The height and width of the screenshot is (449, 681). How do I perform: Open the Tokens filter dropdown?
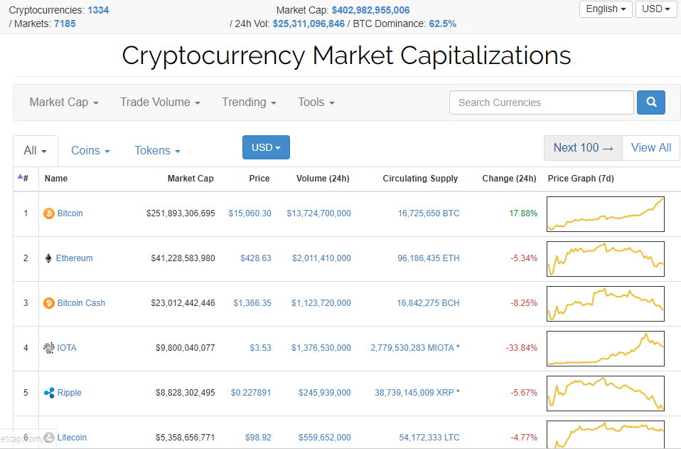(x=157, y=150)
